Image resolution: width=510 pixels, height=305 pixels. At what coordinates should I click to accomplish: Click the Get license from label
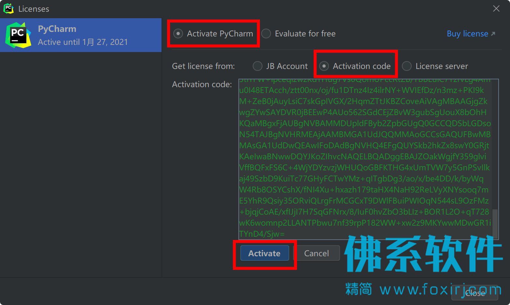pyautogui.click(x=203, y=66)
